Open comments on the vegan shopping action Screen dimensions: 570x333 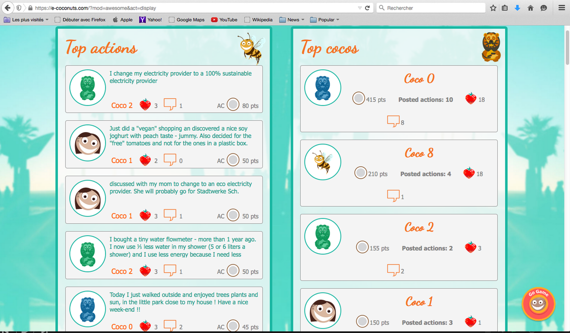tap(170, 160)
